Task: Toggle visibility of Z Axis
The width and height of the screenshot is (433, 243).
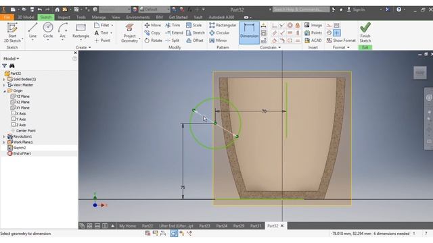Action: 14,125
